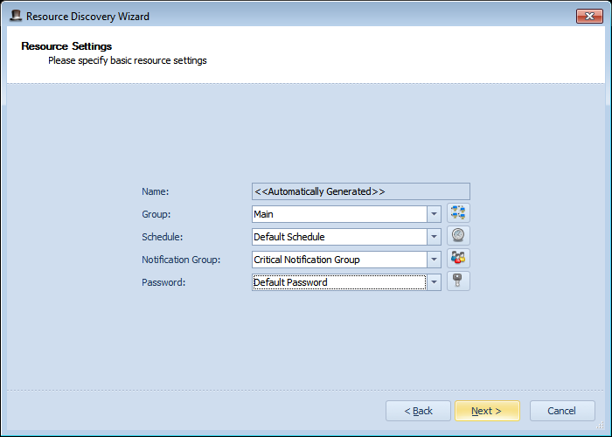This screenshot has width=612, height=437.
Task: Click the clock icon beside Schedule
Action: [x=458, y=236]
